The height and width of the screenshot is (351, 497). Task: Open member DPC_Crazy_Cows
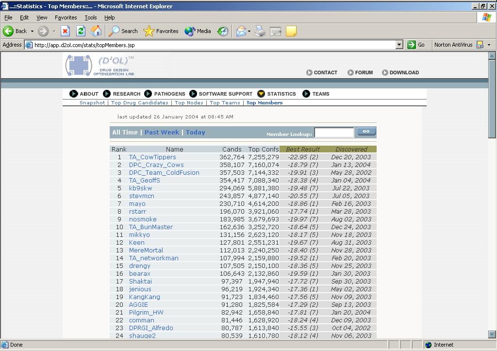[156, 165]
